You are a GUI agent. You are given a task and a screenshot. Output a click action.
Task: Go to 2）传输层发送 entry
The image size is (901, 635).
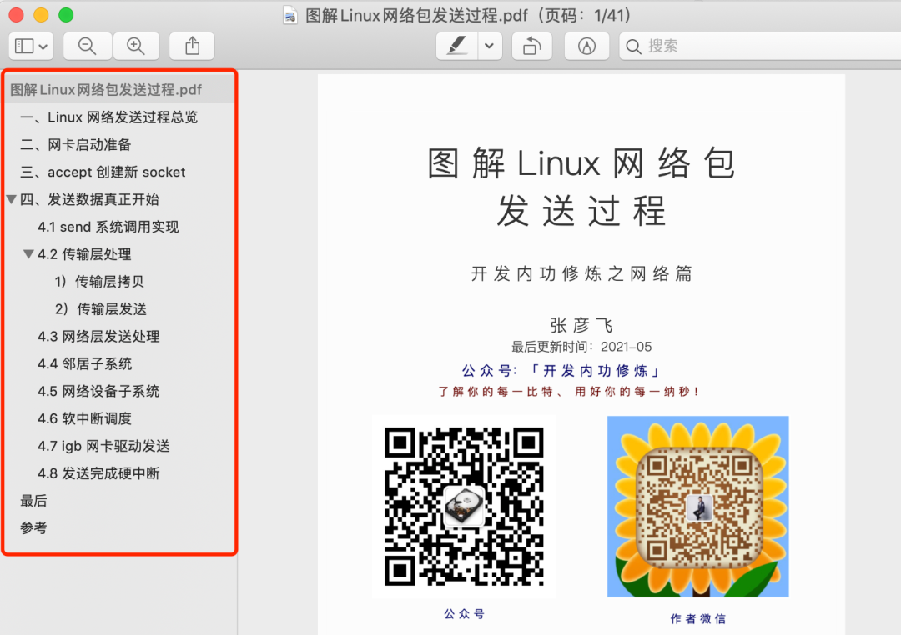(x=101, y=309)
